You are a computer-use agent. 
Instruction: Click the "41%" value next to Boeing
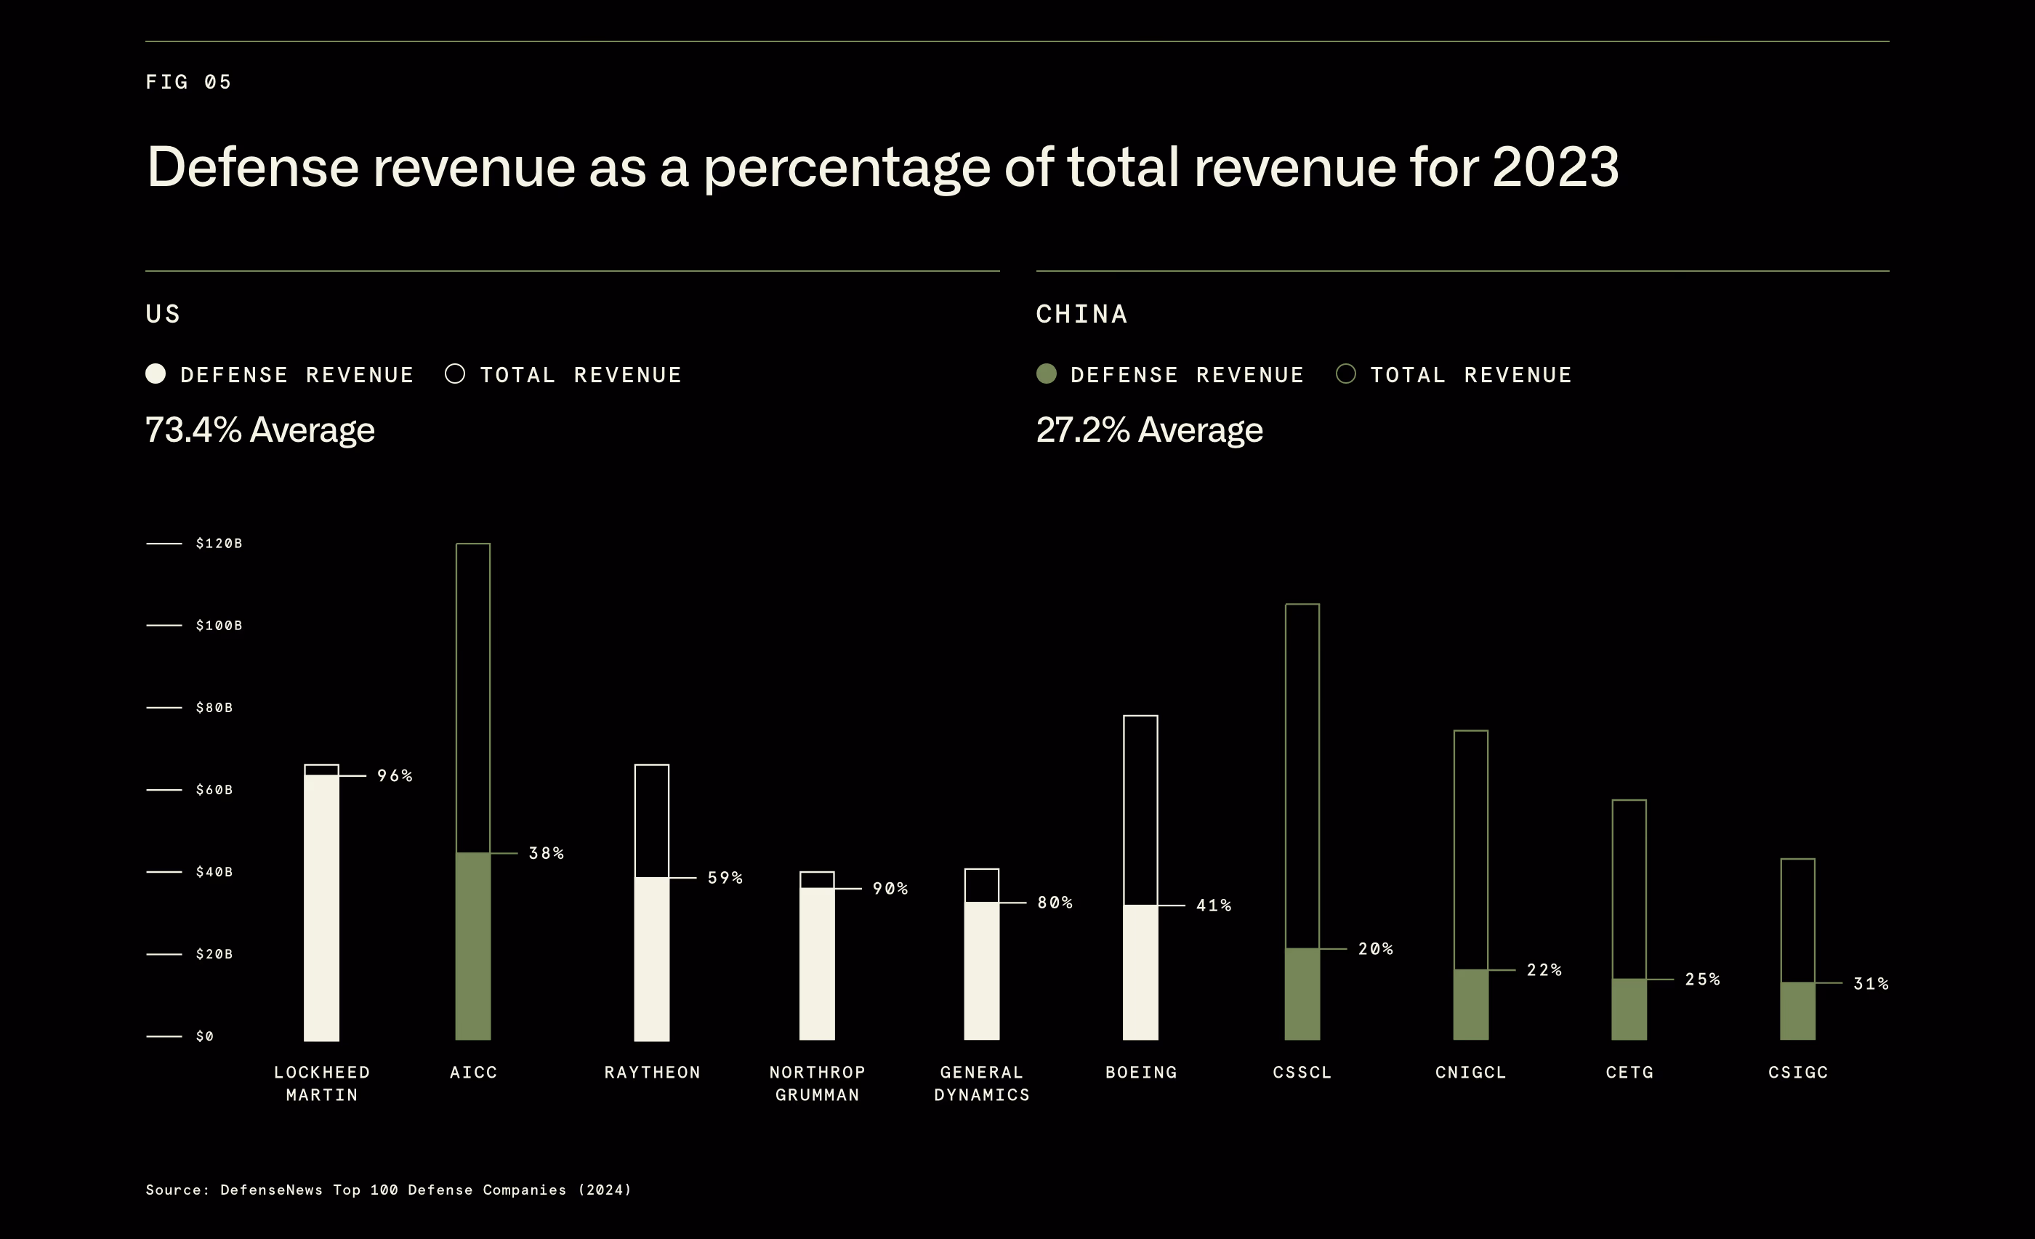coord(1214,905)
